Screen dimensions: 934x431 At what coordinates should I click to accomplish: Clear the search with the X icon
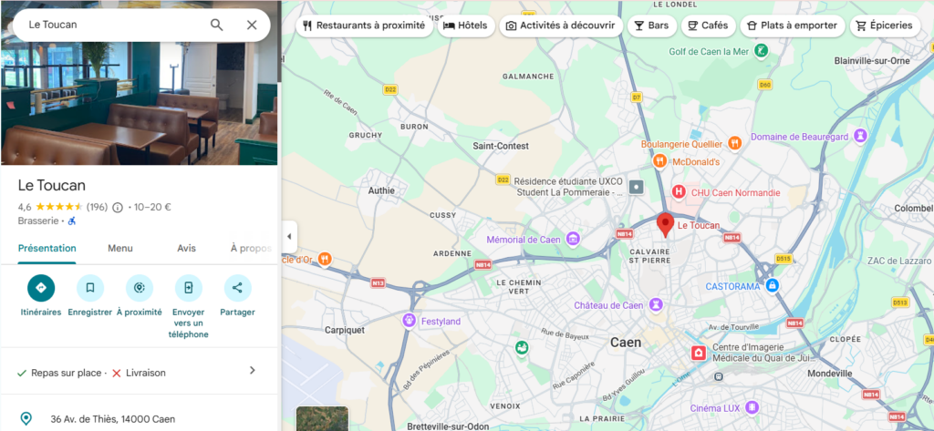[x=252, y=25]
